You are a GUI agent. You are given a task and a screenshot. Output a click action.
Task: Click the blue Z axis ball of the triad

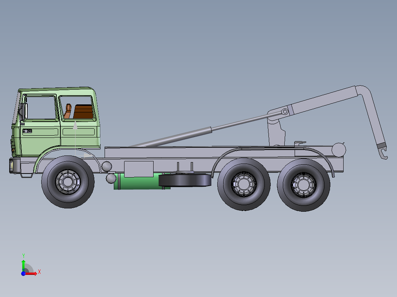[x=23, y=274]
